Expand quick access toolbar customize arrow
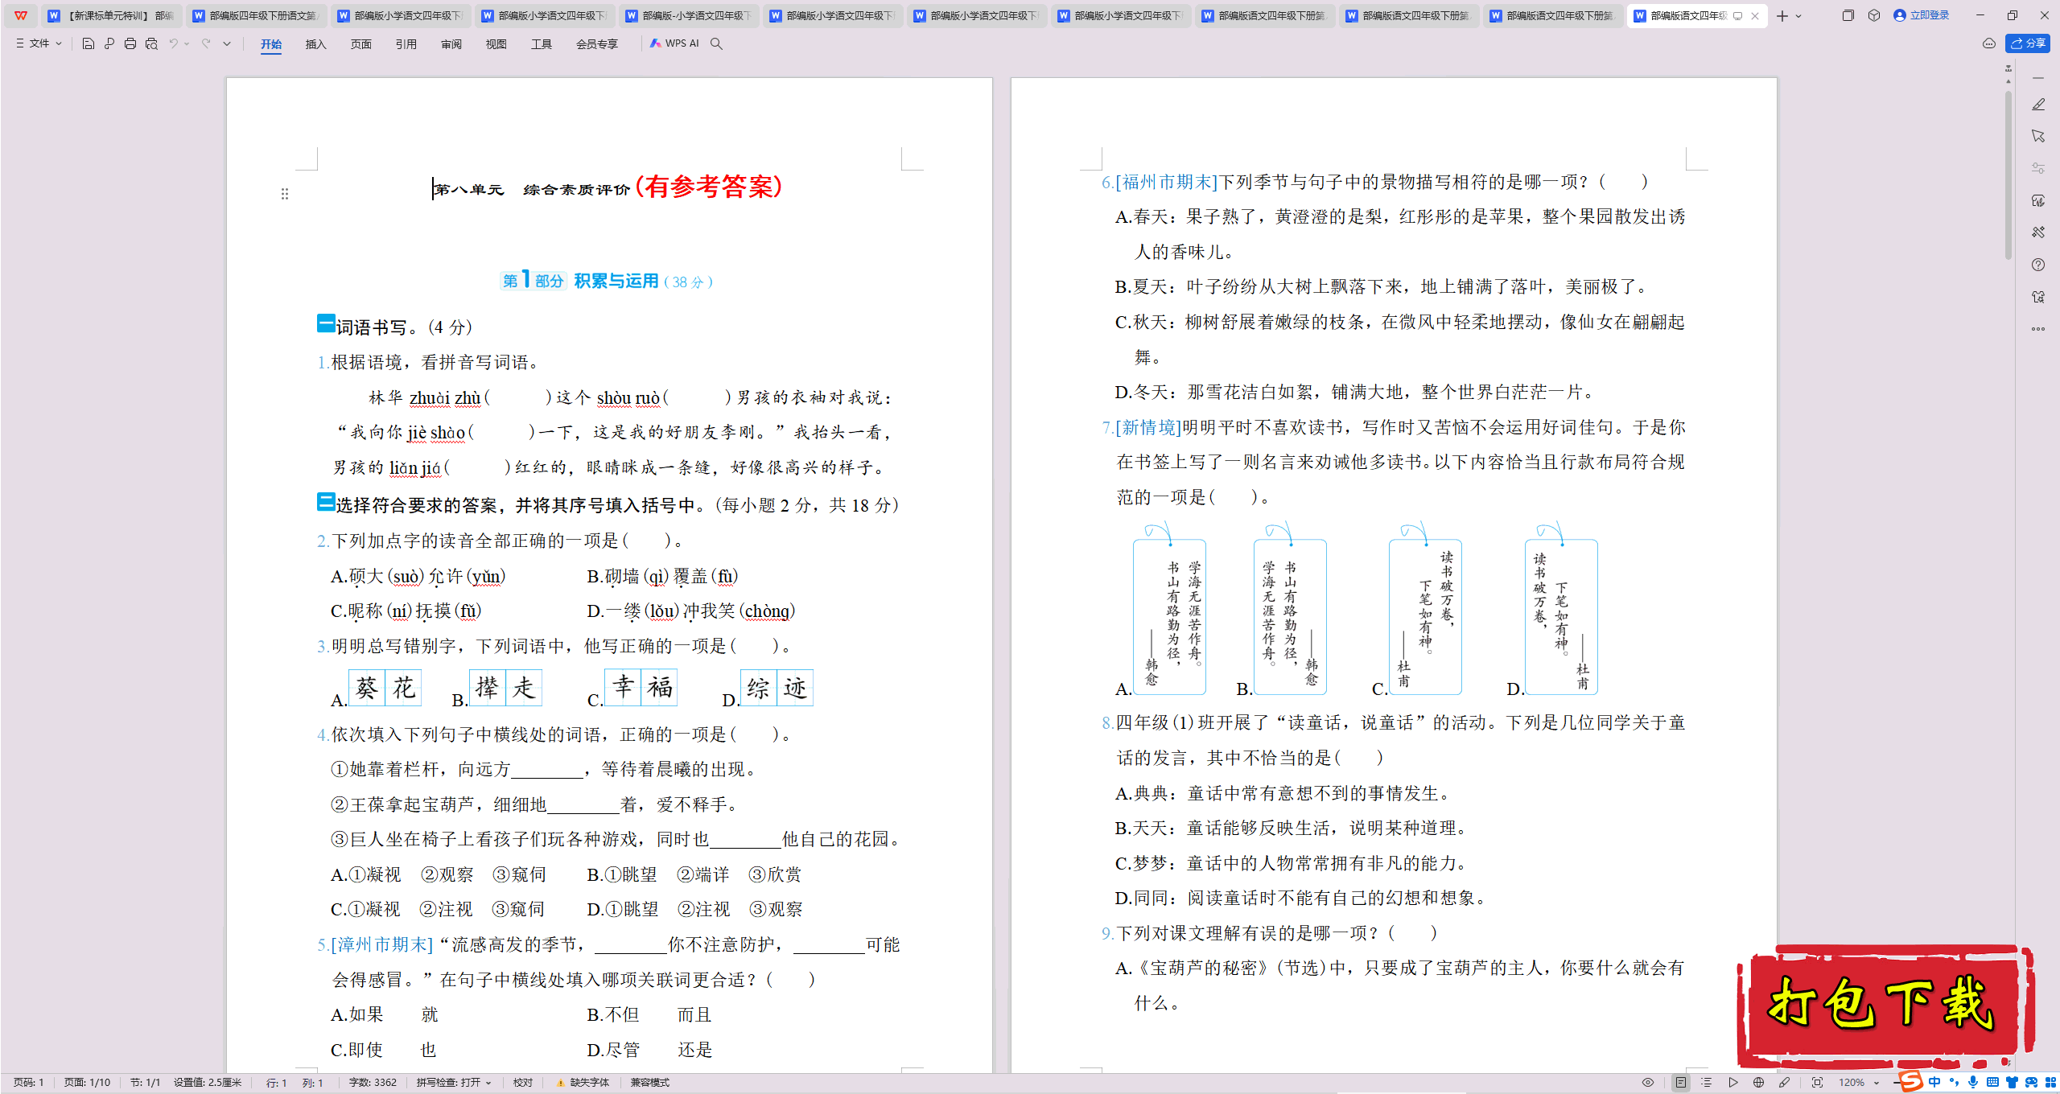Screen dimensions: 2060x1094 (227, 43)
